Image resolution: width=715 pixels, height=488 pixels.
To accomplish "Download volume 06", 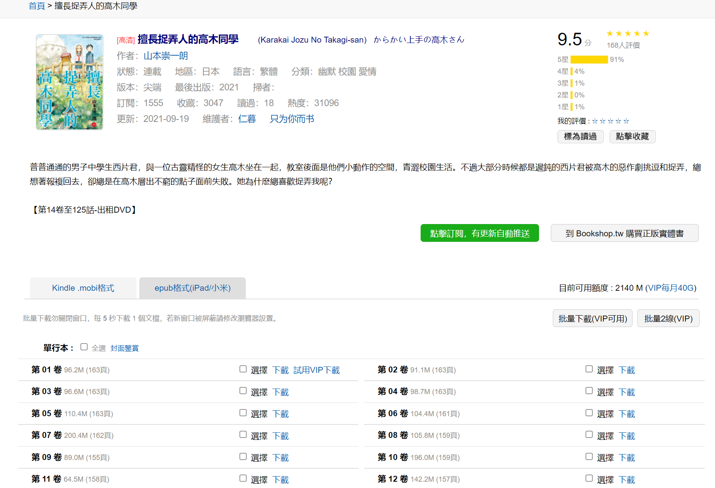I will point(627,414).
